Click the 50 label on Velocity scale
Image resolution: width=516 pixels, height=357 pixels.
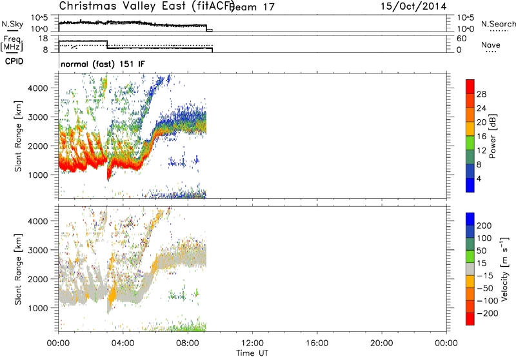pos(481,251)
